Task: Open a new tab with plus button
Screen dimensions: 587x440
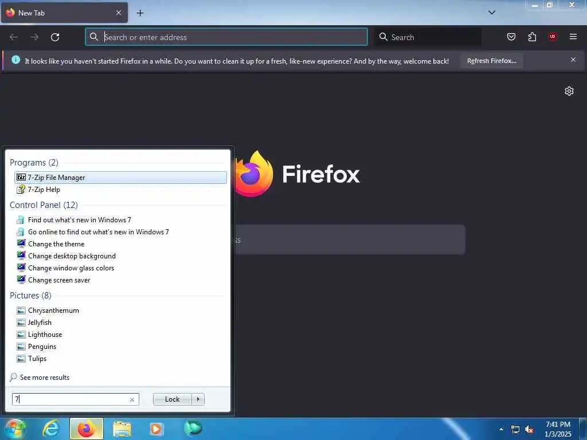Action: (x=140, y=13)
